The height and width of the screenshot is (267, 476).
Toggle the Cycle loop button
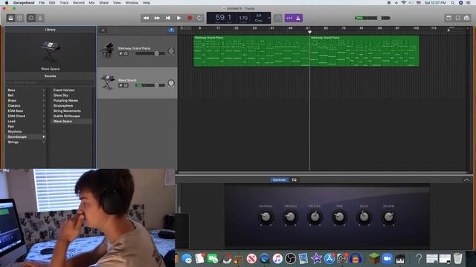[200, 18]
